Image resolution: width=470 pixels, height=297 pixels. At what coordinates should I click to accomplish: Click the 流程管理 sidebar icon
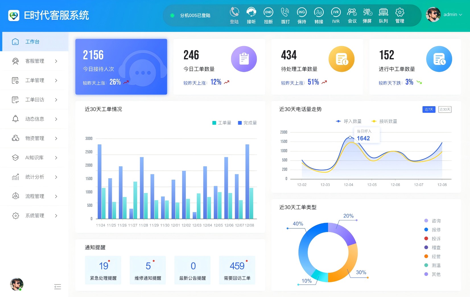pos(15,196)
